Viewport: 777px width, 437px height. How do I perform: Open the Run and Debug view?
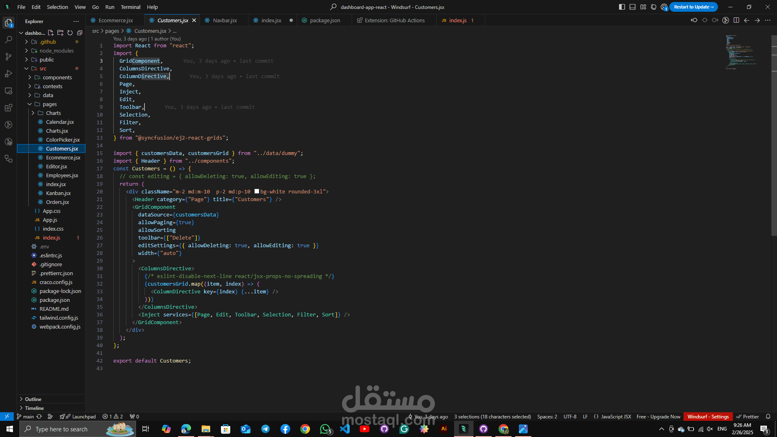click(8, 74)
